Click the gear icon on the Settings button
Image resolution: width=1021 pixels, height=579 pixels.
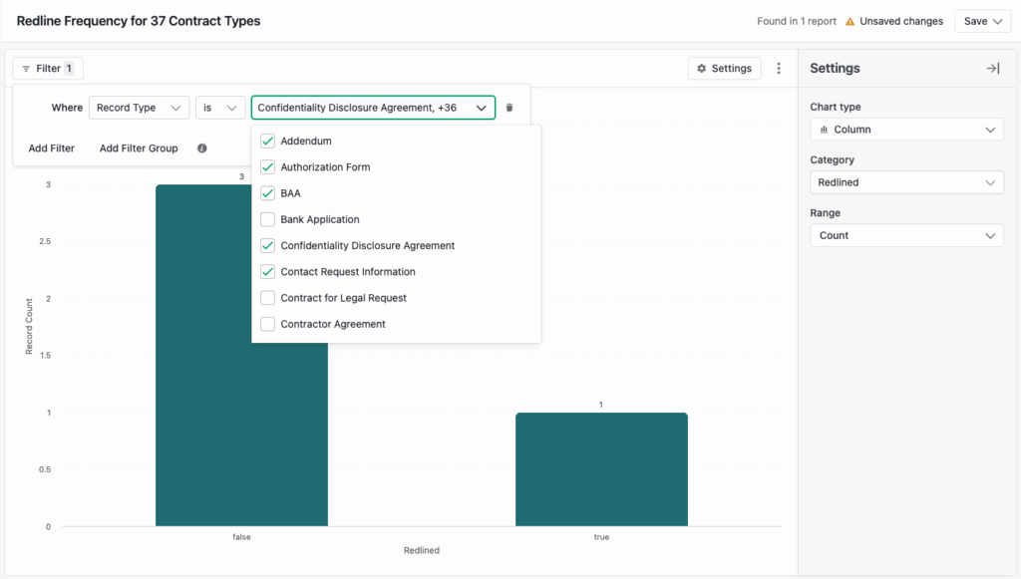[x=706, y=68]
